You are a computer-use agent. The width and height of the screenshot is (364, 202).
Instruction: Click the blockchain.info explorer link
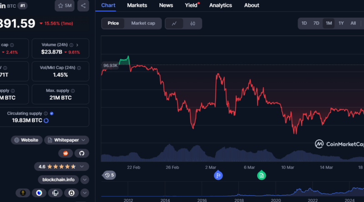[x=58, y=180]
